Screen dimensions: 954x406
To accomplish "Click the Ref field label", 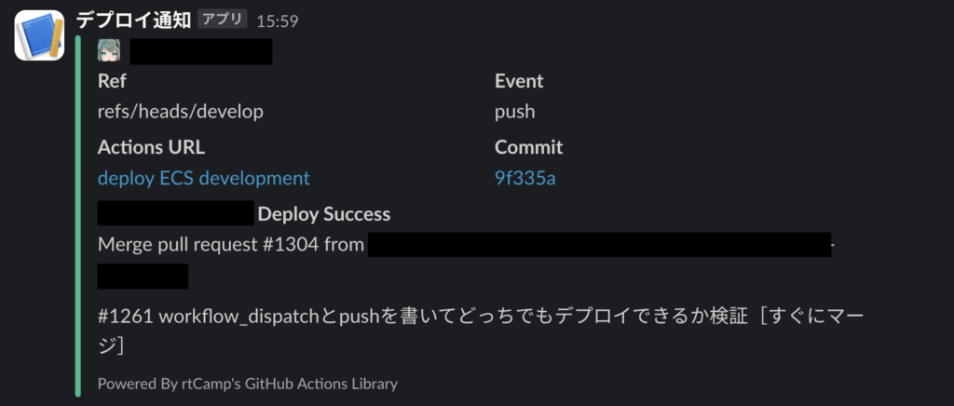I will (112, 81).
